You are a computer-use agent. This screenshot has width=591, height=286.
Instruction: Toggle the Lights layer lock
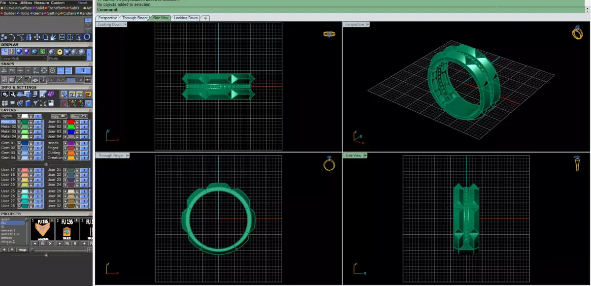pos(31,116)
